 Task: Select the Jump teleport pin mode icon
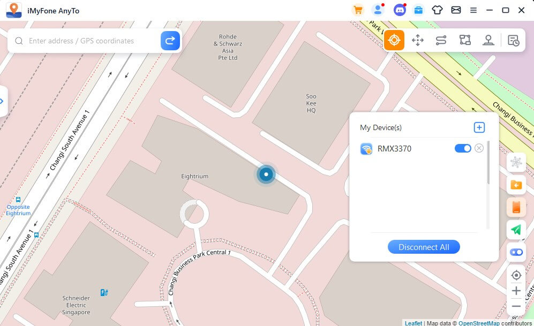coord(488,40)
